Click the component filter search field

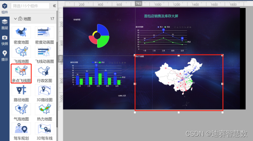(30, 6)
